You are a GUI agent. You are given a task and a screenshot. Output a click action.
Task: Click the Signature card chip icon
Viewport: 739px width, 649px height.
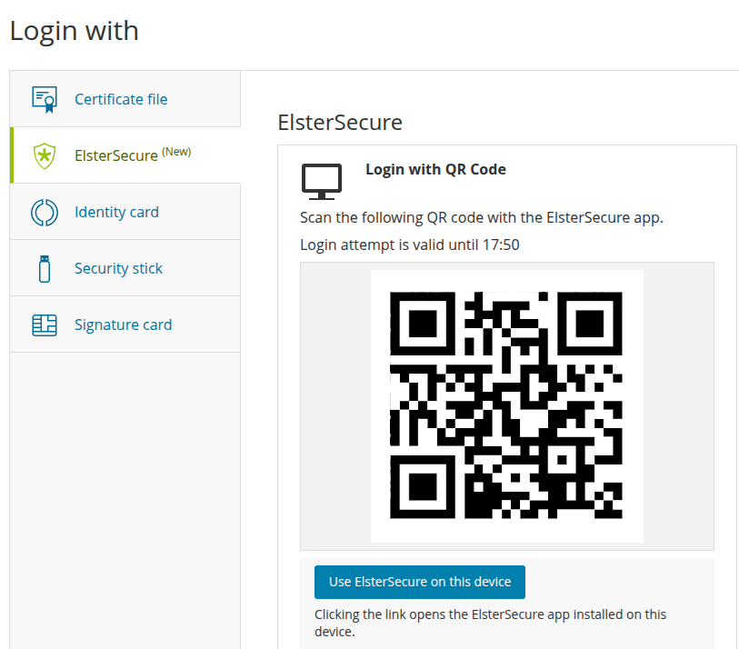tap(45, 325)
